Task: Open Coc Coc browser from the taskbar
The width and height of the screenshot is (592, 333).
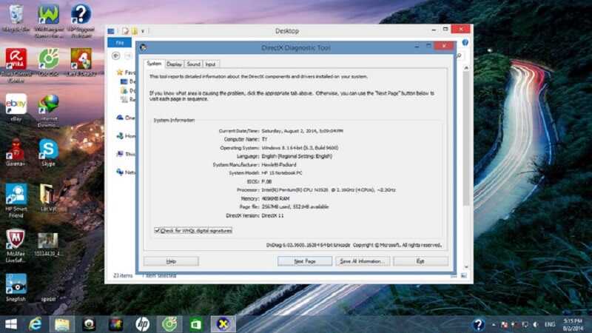Action: coord(169,324)
